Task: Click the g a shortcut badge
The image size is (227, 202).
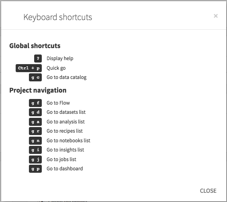Action: (x=35, y=122)
